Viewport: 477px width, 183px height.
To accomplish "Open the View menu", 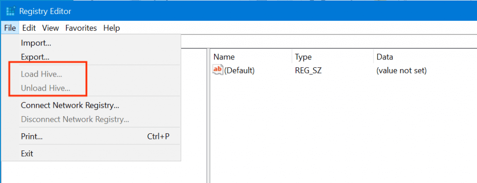I will pos(50,28).
